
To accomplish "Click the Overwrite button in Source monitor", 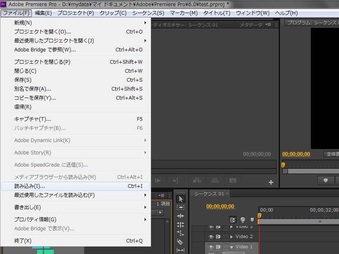I will tap(215, 180).
